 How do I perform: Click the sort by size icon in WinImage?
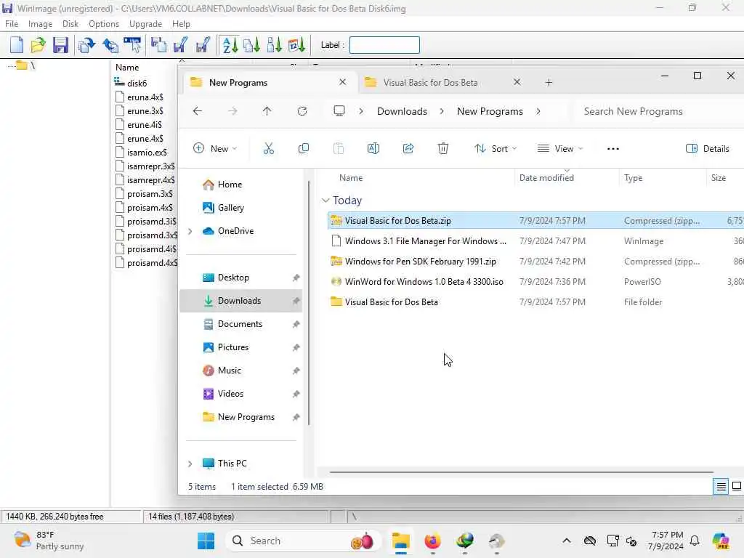coord(274,45)
